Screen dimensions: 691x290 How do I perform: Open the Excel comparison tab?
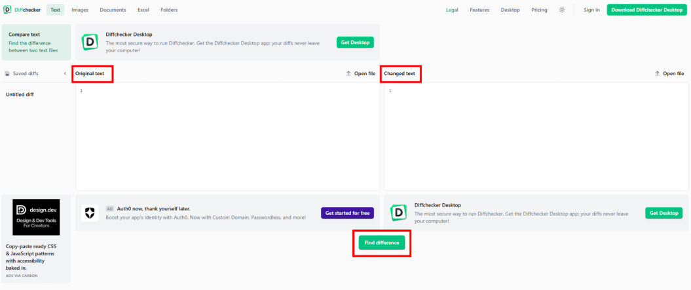pyautogui.click(x=143, y=10)
